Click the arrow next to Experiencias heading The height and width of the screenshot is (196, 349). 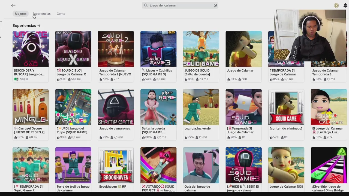39,26
